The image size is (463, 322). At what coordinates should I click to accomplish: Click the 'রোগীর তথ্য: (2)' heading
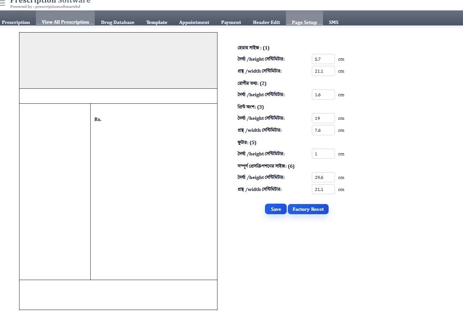pyautogui.click(x=252, y=83)
